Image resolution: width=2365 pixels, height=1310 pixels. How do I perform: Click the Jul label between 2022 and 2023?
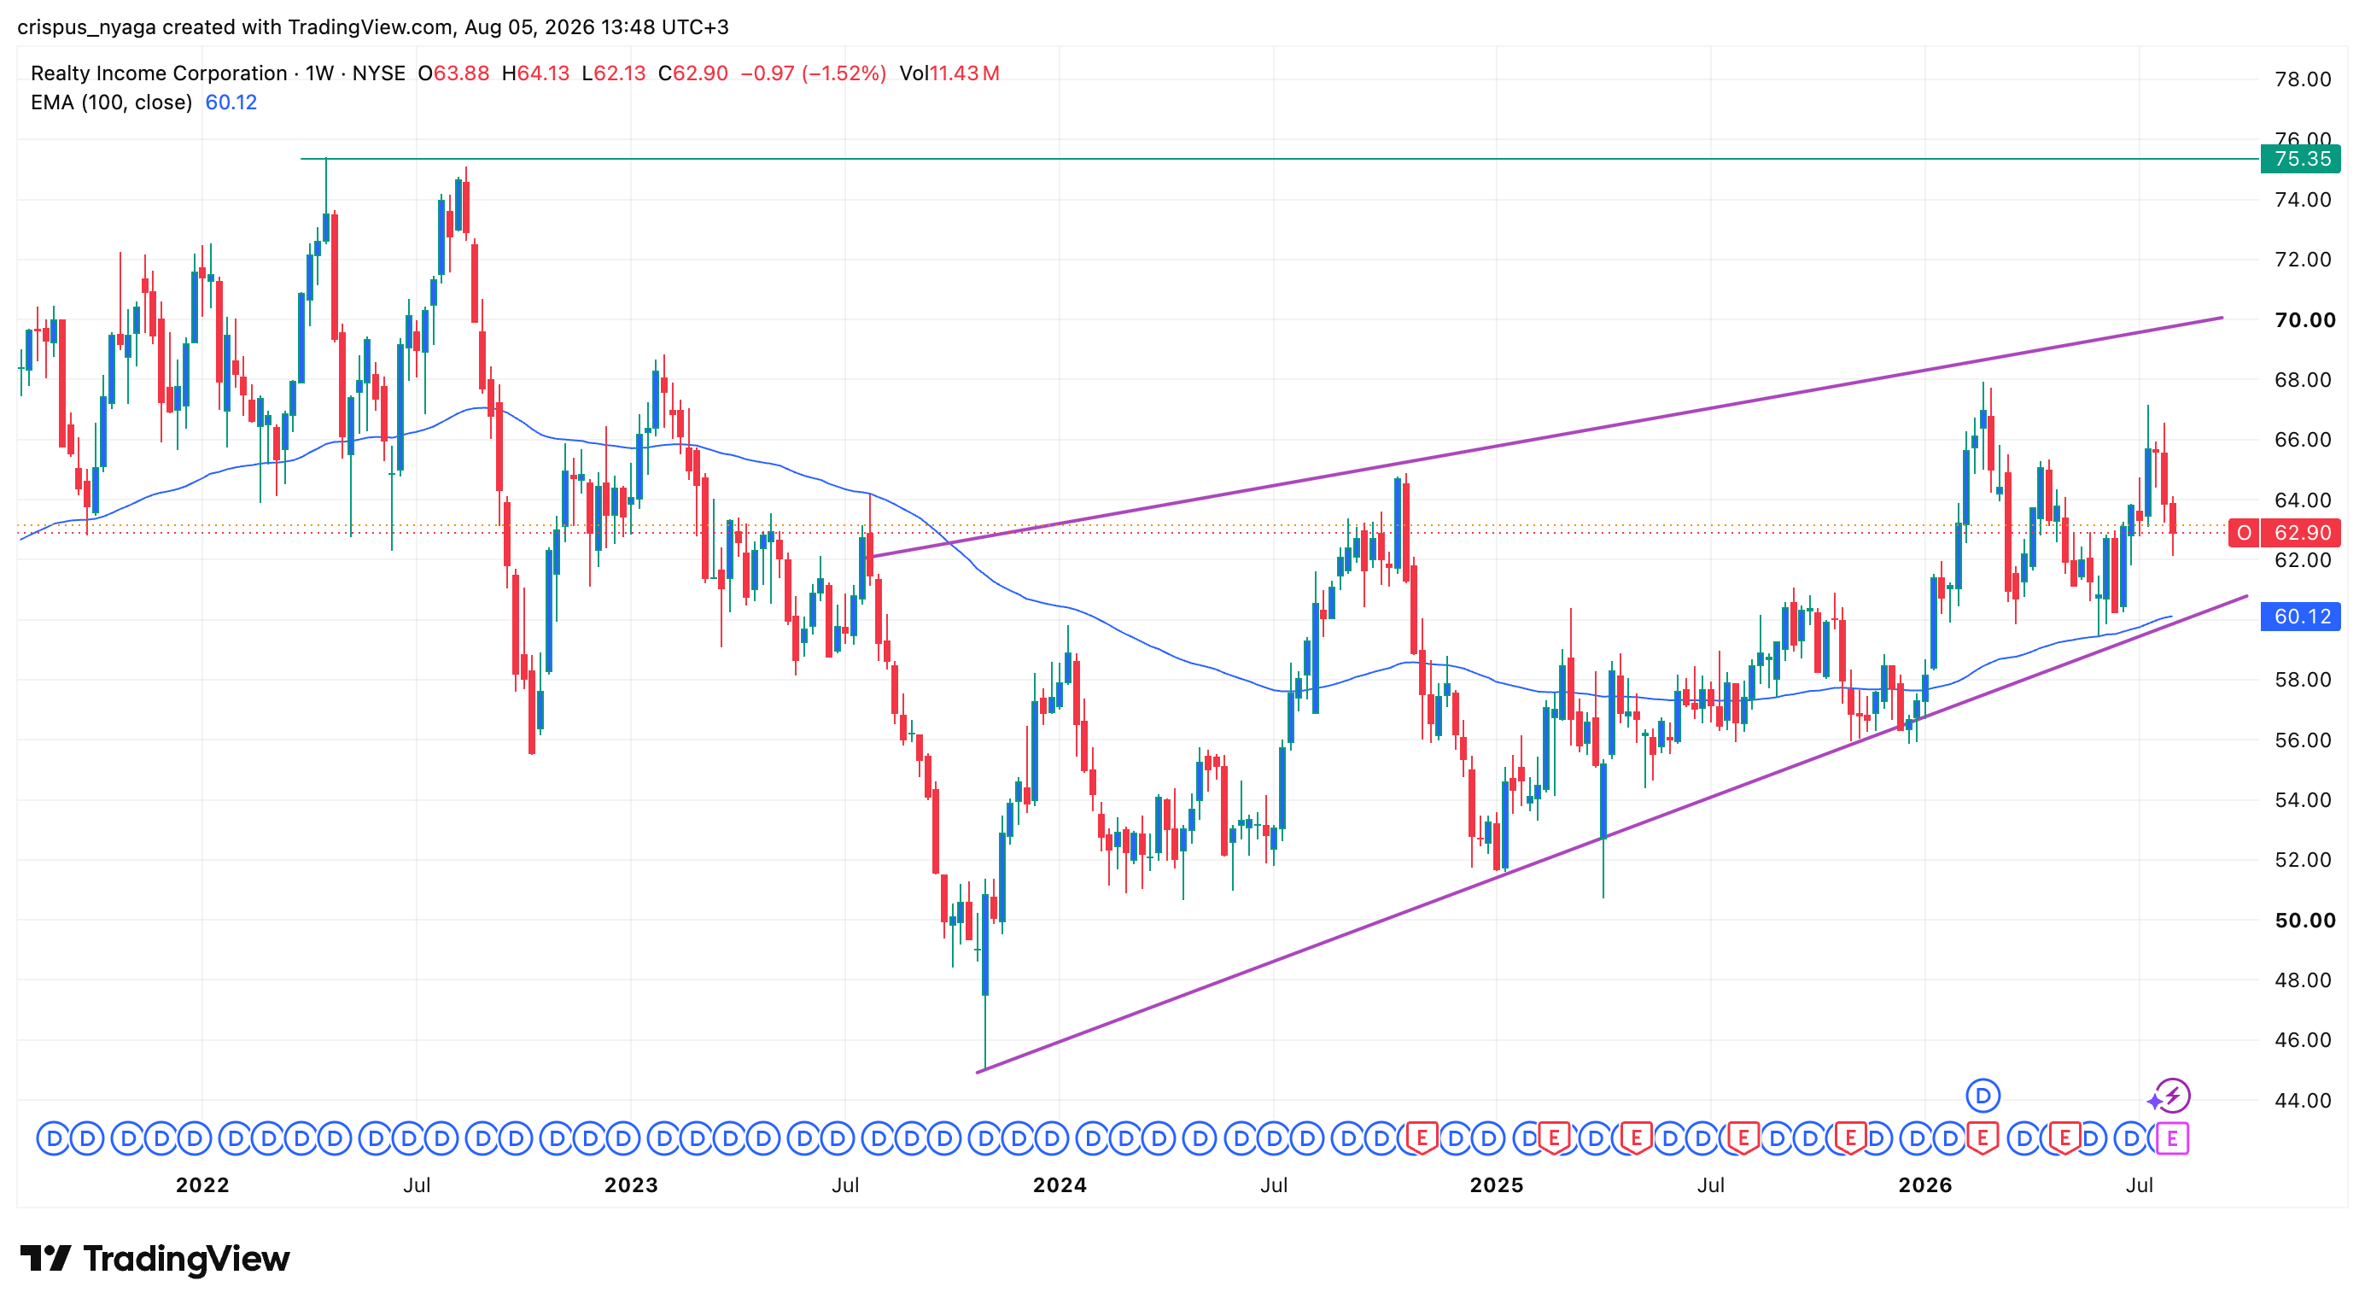[417, 1185]
